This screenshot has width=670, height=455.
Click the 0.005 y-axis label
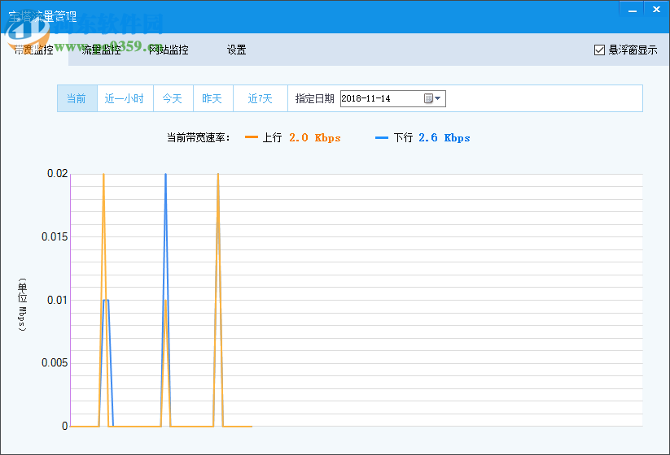55,363
